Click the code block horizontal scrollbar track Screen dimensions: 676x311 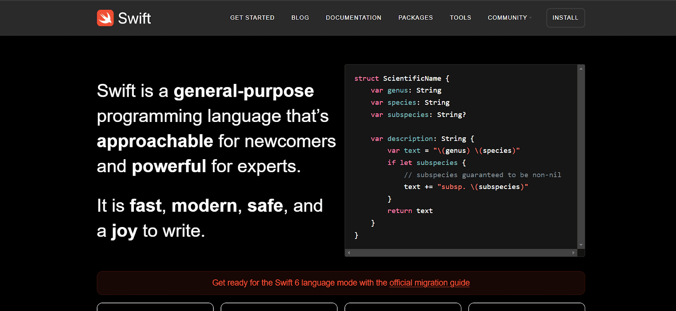pos(461,253)
